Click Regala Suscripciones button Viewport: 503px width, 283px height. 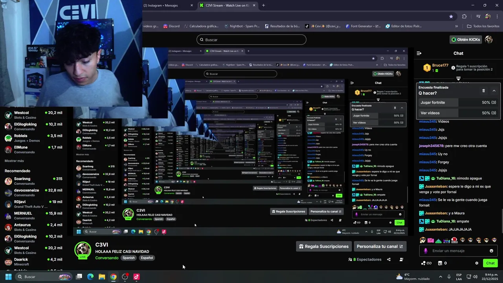324,246
